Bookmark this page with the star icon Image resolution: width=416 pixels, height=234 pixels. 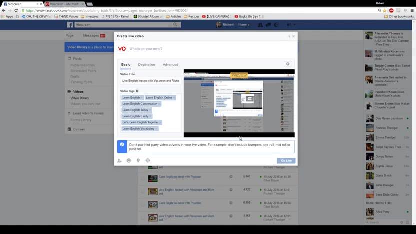click(x=384, y=10)
